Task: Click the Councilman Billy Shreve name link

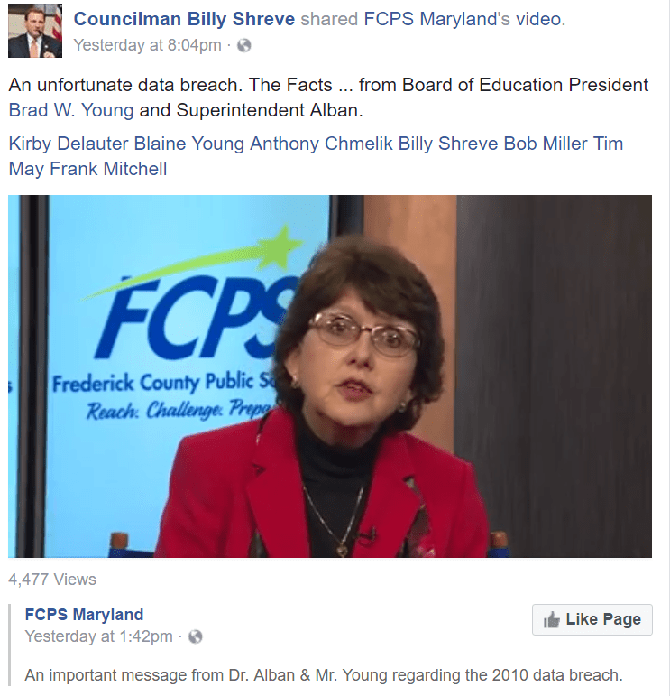Action: tap(184, 19)
